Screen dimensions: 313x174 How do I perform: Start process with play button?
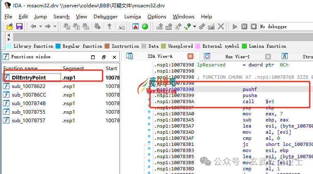click(235, 26)
